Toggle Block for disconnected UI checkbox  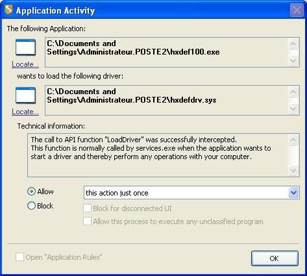pos(87,208)
